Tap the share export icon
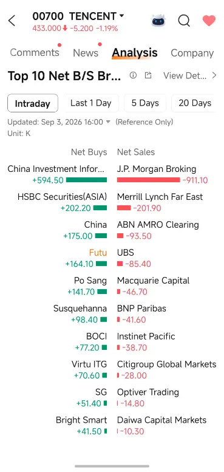224x472 pixels. (148, 75)
